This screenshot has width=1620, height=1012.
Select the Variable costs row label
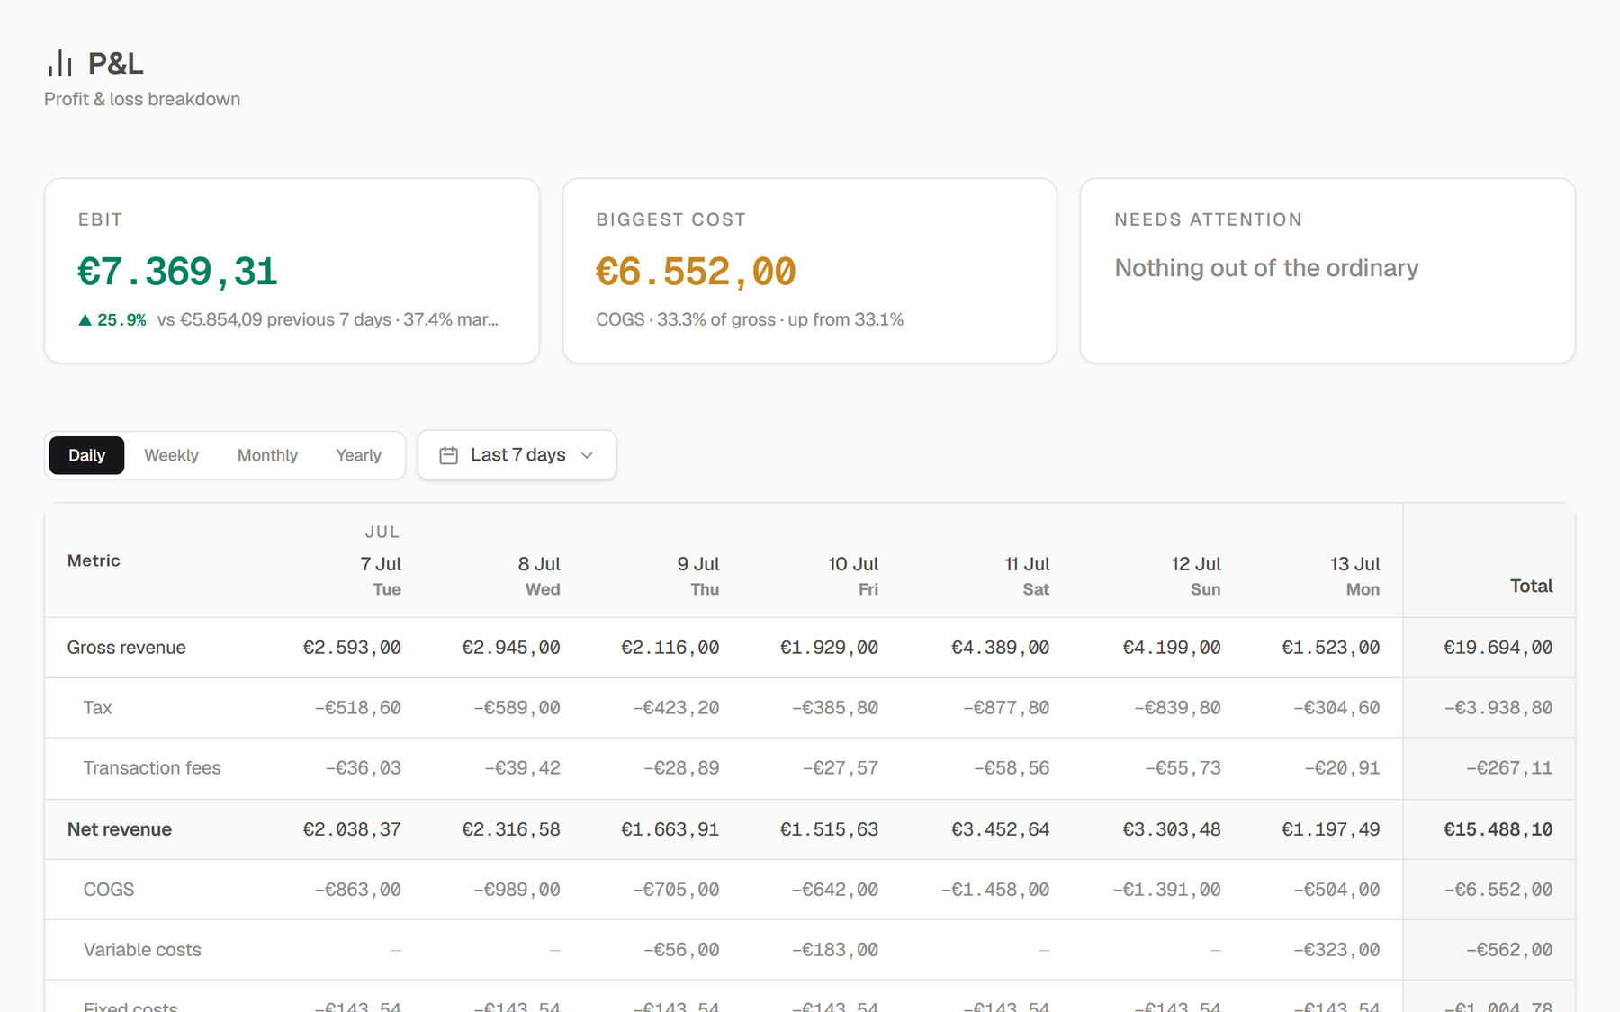(142, 950)
